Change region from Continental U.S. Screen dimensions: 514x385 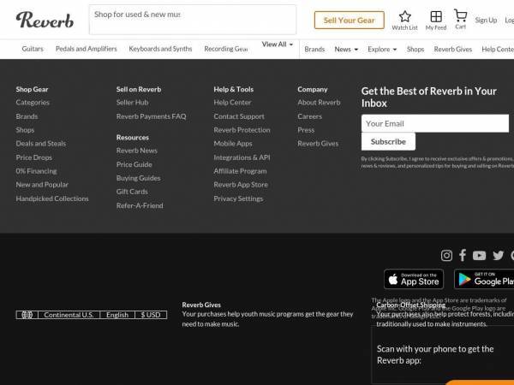click(69, 315)
